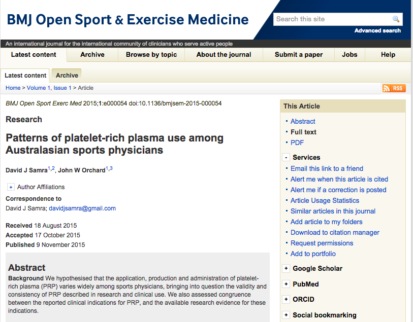
Task: Click the Abstract heading
Action: 26,268
